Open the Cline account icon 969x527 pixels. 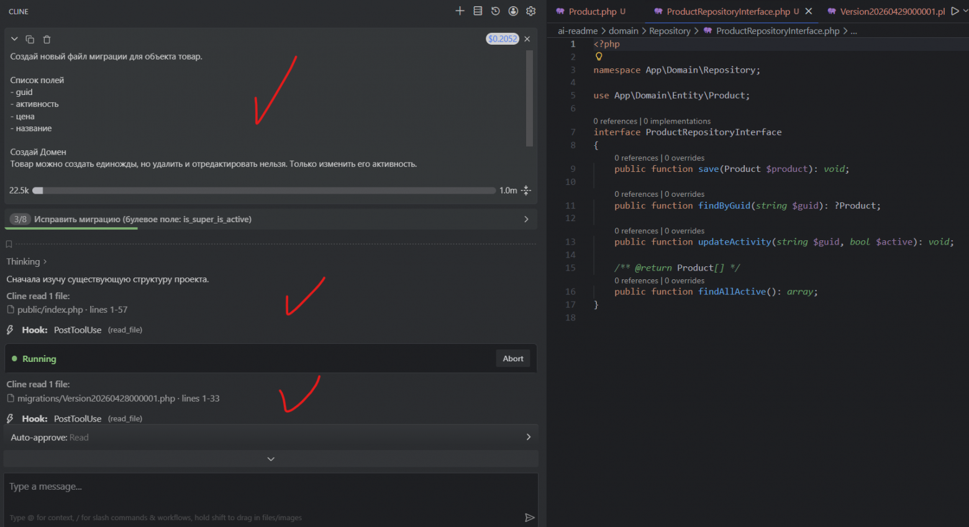(x=513, y=11)
